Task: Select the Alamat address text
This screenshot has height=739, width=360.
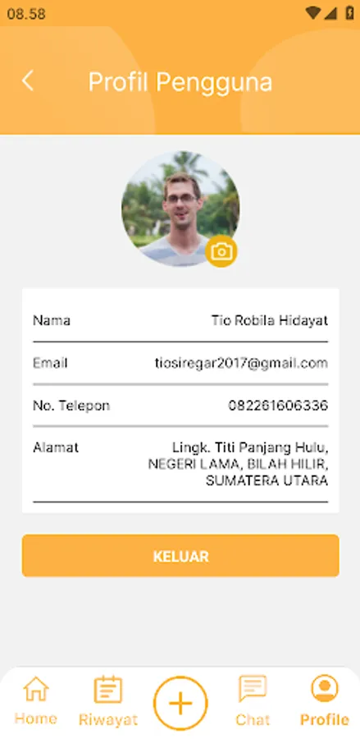Action: coord(238,464)
